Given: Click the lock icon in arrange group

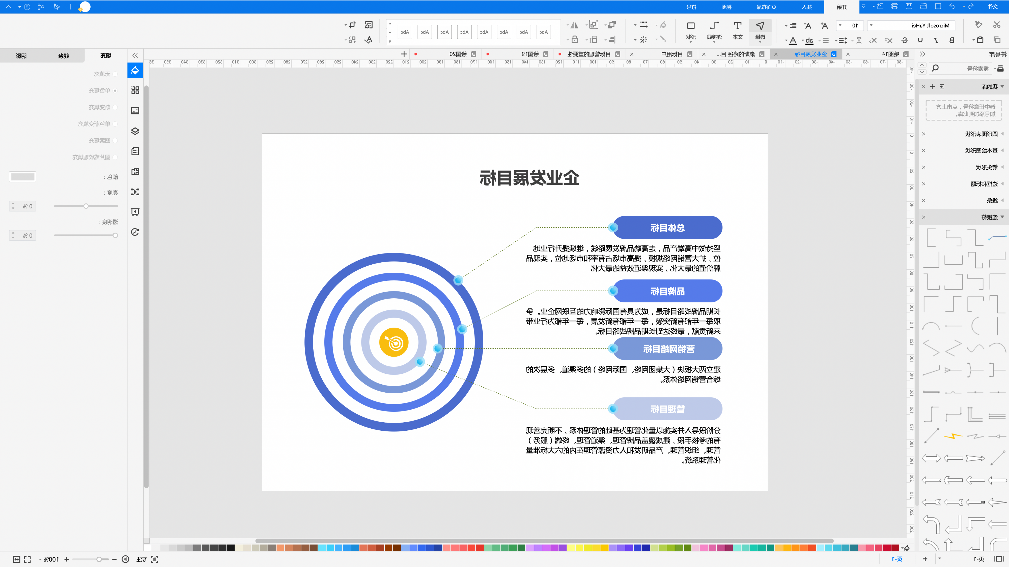Looking at the screenshot, I should (x=575, y=40).
